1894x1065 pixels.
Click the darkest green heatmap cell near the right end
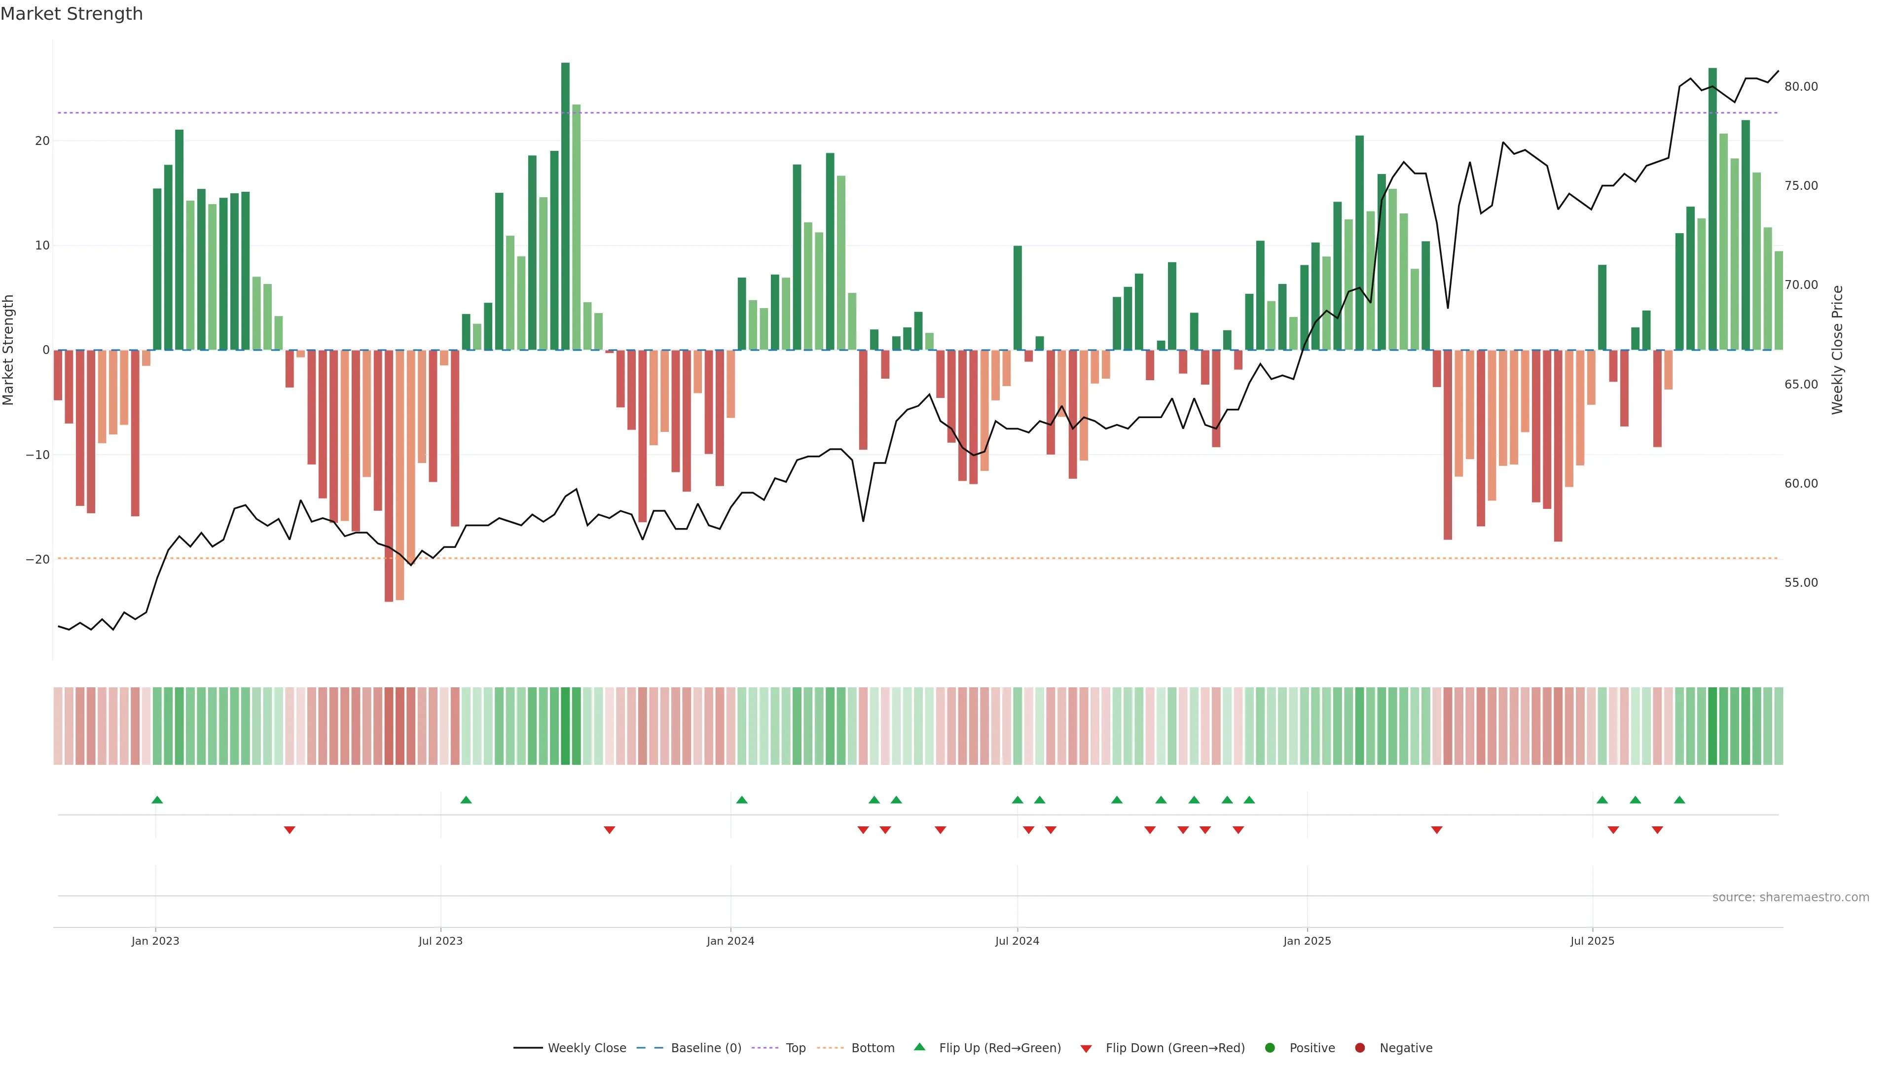[1712, 726]
